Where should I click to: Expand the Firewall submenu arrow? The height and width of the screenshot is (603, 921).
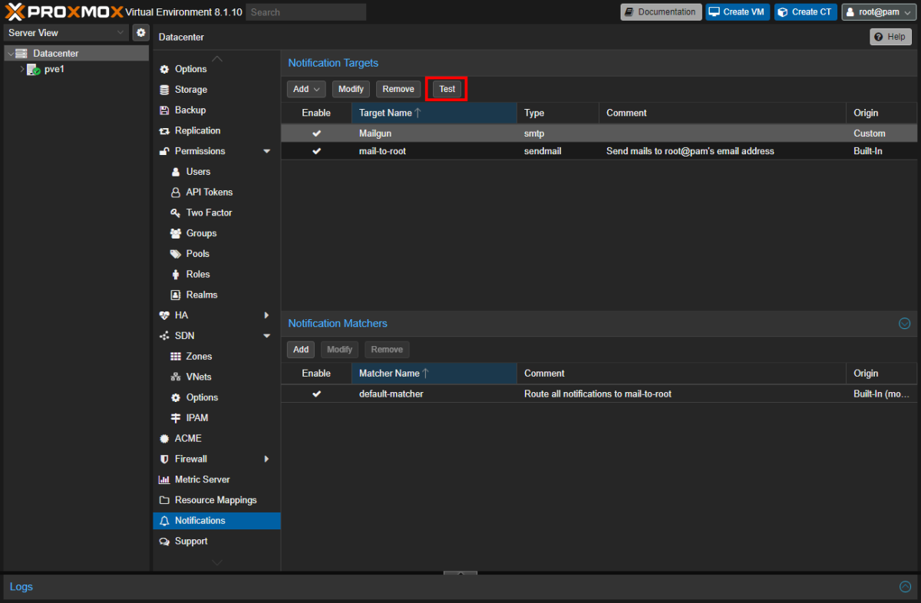tap(266, 460)
